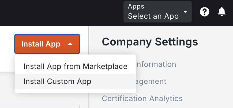Click the Company Settings heading
This screenshot has width=233, height=108.
pos(150,42)
